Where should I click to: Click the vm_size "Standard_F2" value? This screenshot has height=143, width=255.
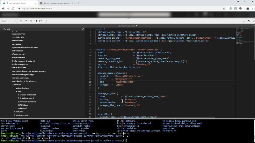tap(143, 64)
